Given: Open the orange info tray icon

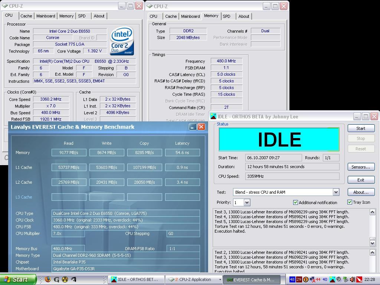Looking at the screenshot, I should (306, 279).
